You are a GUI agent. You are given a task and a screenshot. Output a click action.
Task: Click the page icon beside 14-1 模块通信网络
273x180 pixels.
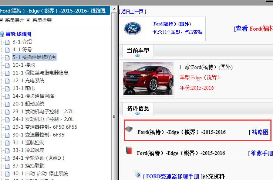[x=7, y=96]
